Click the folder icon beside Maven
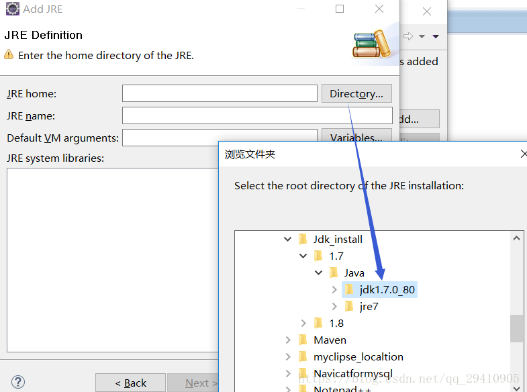 (303, 340)
